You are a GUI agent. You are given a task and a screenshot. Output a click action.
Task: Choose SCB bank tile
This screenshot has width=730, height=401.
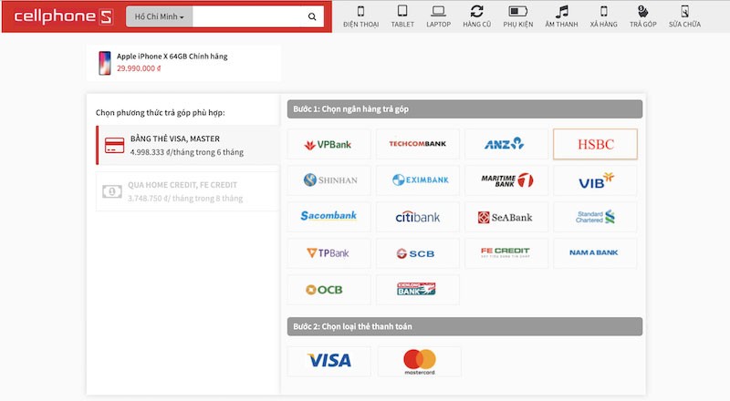tap(418, 253)
